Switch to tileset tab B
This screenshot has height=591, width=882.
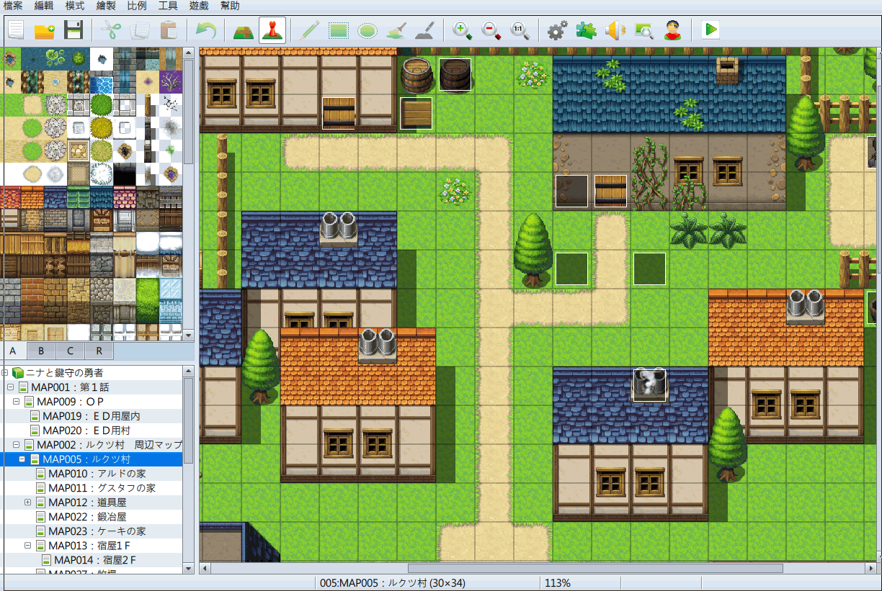pyautogui.click(x=41, y=351)
